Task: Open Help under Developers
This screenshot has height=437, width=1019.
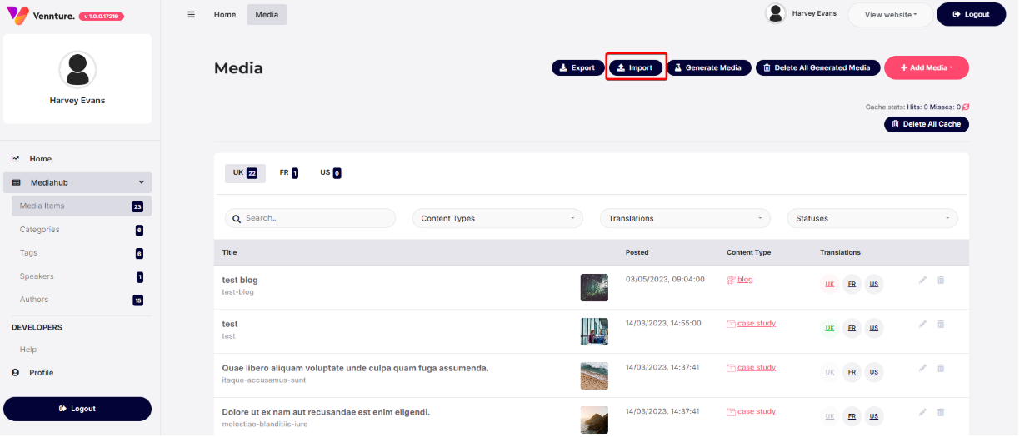Action: tap(28, 350)
